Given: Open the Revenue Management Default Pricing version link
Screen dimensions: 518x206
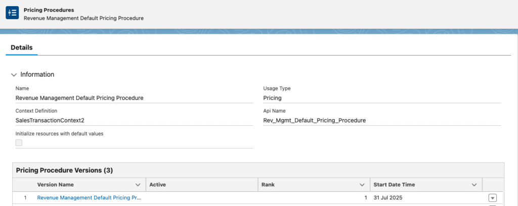Looking at the screenshot, I should (89, 198).
